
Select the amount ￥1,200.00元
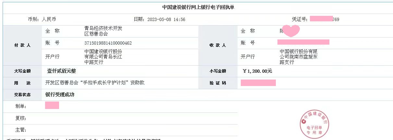(x=257, y=71)
